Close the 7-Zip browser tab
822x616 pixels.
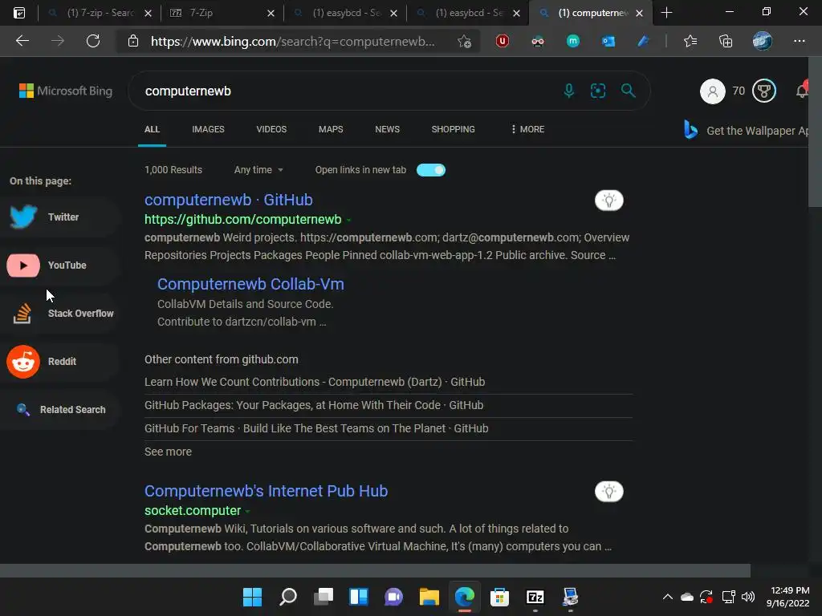[x=271, y=13]
